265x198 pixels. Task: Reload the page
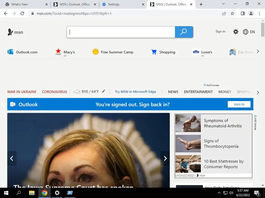(x=22, y=13)
